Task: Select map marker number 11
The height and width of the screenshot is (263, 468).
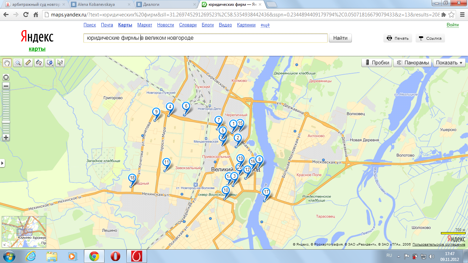Action: click(x=167, y=163)
